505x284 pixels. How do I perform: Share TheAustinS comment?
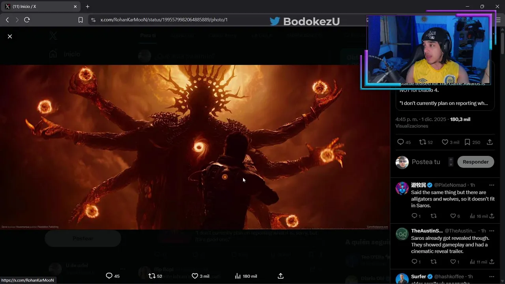click(492, 262)
